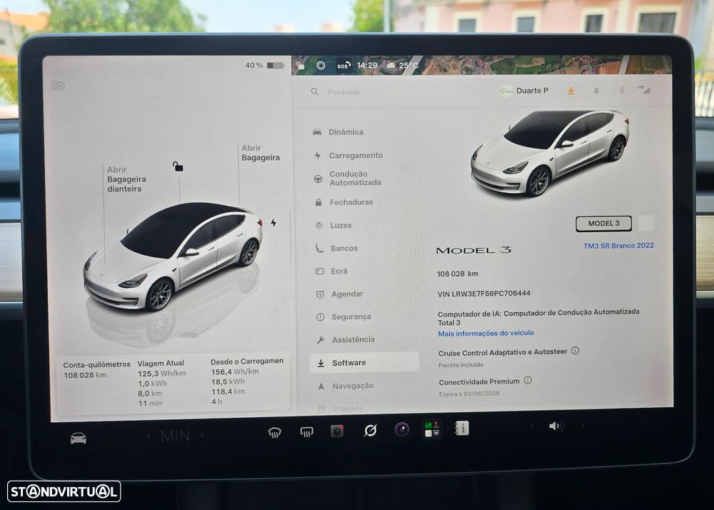Click the 3D Model 3 image in settings panel
Screen dimensions: 714x510
(550, 153)
